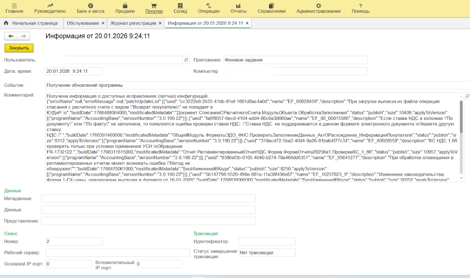Expand comment text with corner icon
Screen dimensions: 470x278
click(x=467, y=96)
